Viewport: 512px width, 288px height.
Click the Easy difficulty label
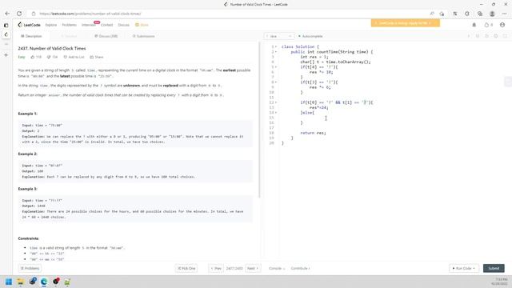[22, 57]
